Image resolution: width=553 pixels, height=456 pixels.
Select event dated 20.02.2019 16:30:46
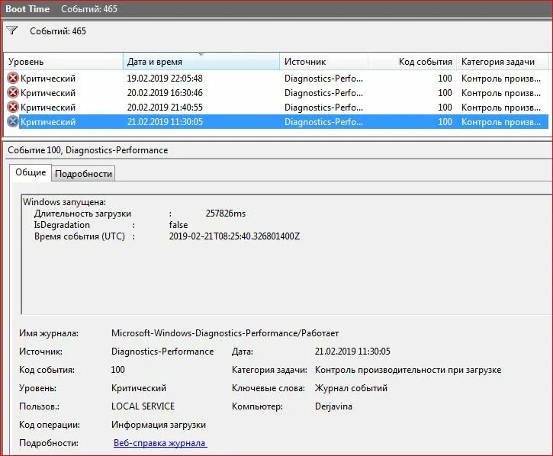pos(276,93)
